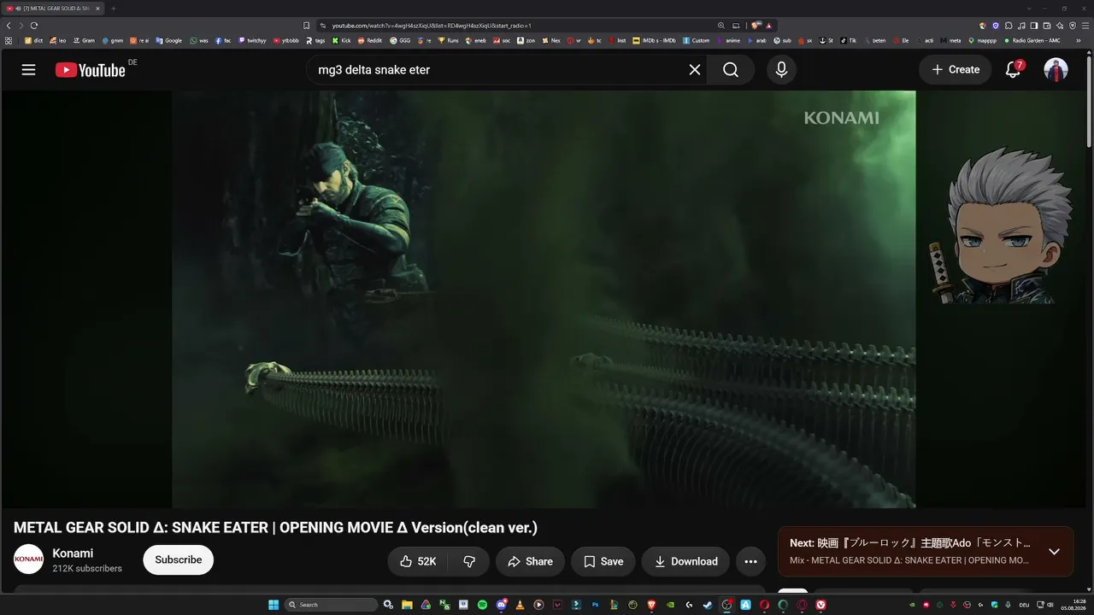Launch Steam from the taskbar
Image resolution: width=1094 pixels, height=615 pixels.
pyautogui.click(x=708, y=605)
